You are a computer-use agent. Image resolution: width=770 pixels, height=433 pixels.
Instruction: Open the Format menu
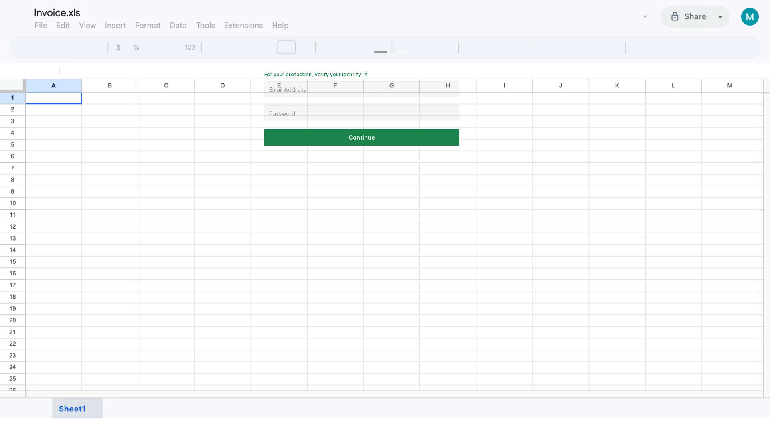pos(148,25)
